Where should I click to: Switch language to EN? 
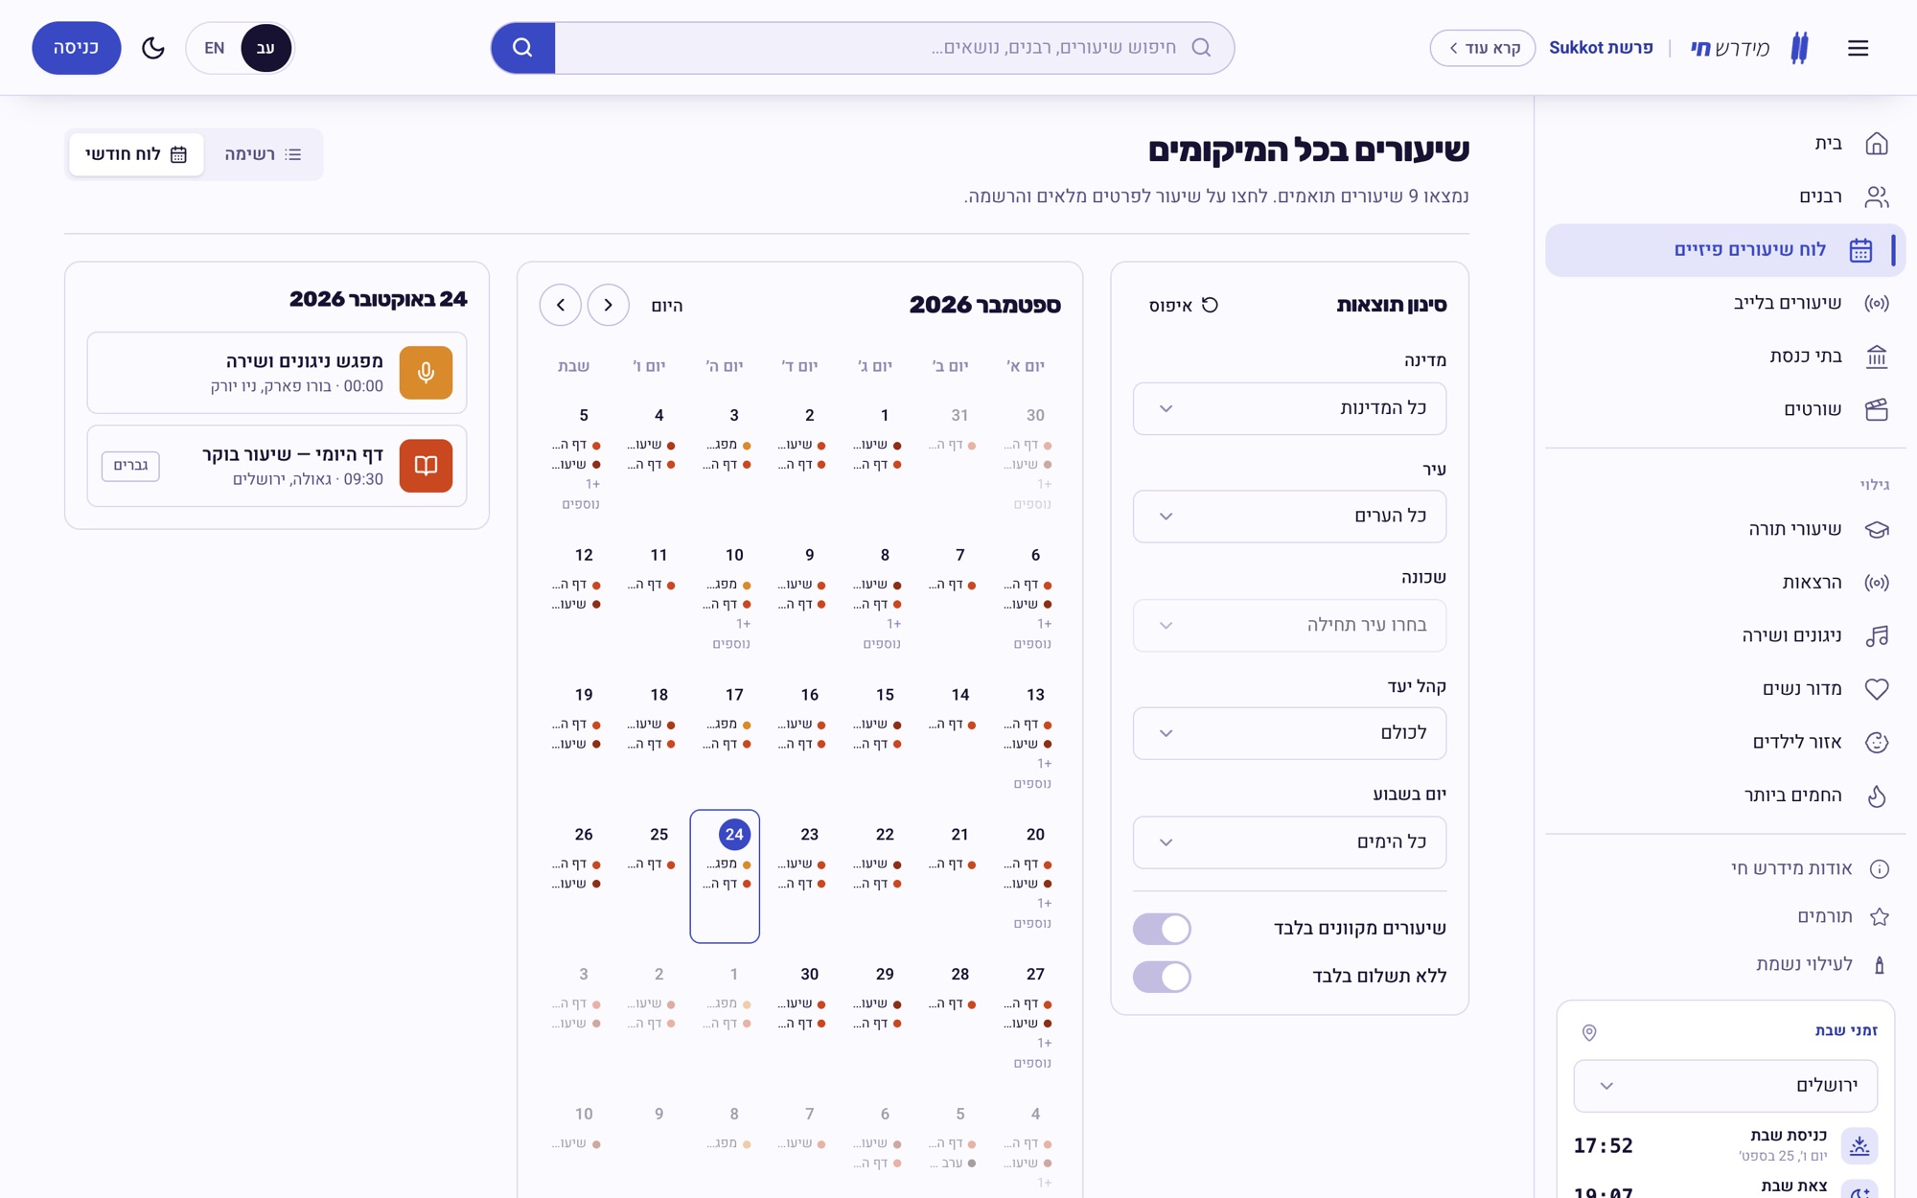pos(215,48)
